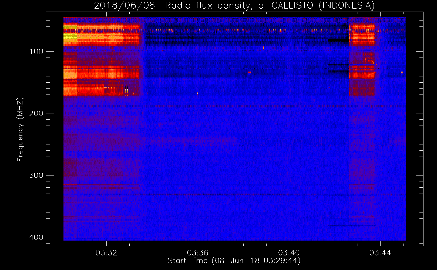Click the 03:40 time tick label
Image resolution: width=437 pixels, height=270 pixels.
[289, 253]
